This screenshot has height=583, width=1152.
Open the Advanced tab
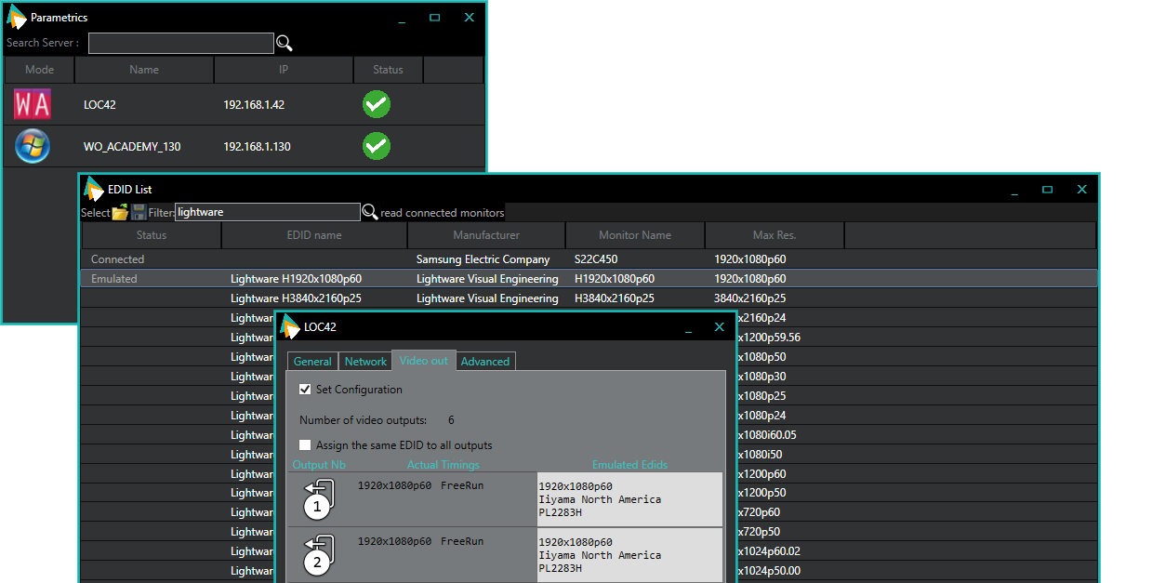[484, 362]
